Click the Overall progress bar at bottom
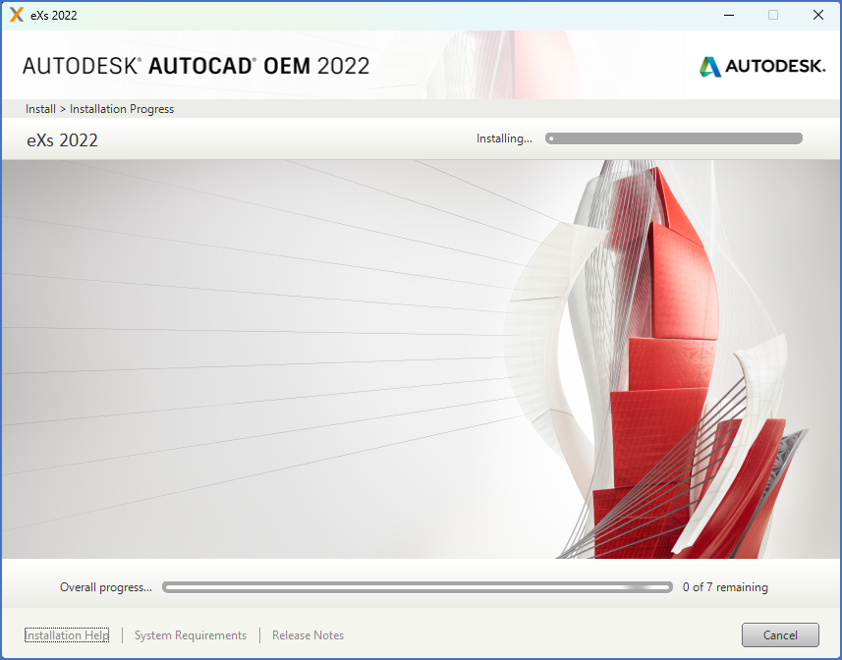This screenshot has height=660, width=842. (418, 587)
